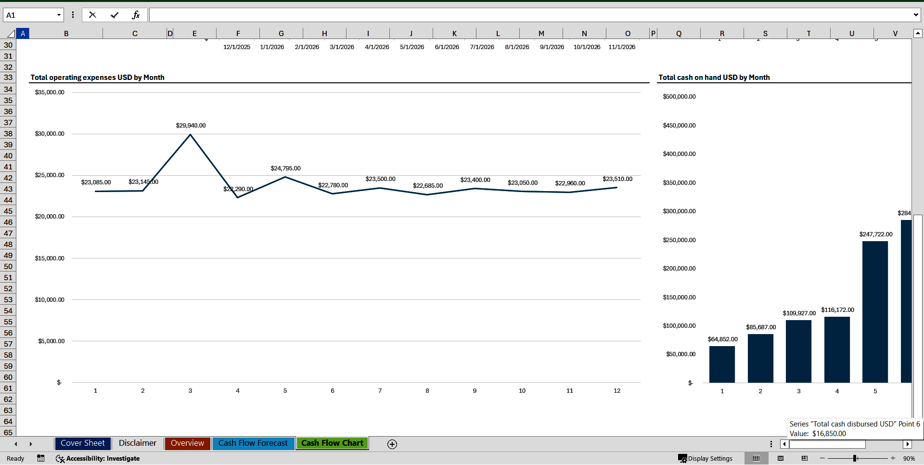Click the Insert Function (fx) icon

point(136,15)
